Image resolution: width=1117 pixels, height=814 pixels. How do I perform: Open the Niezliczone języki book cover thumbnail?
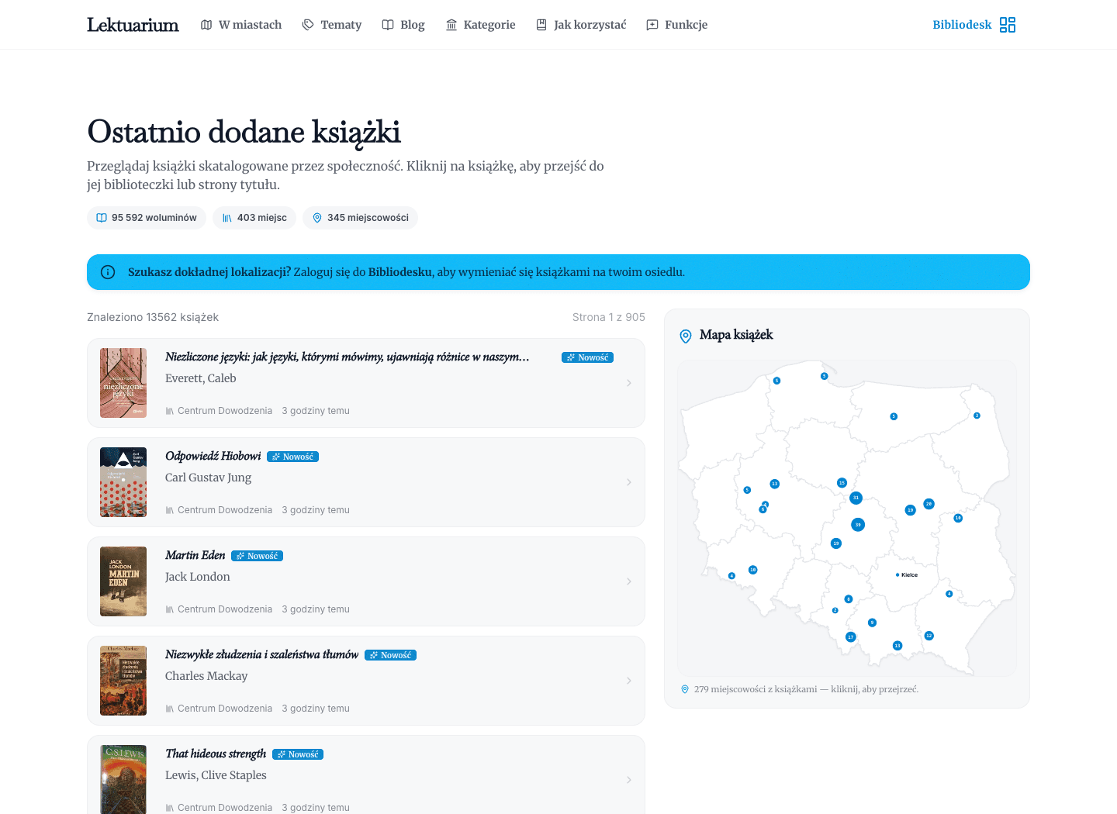123,383
